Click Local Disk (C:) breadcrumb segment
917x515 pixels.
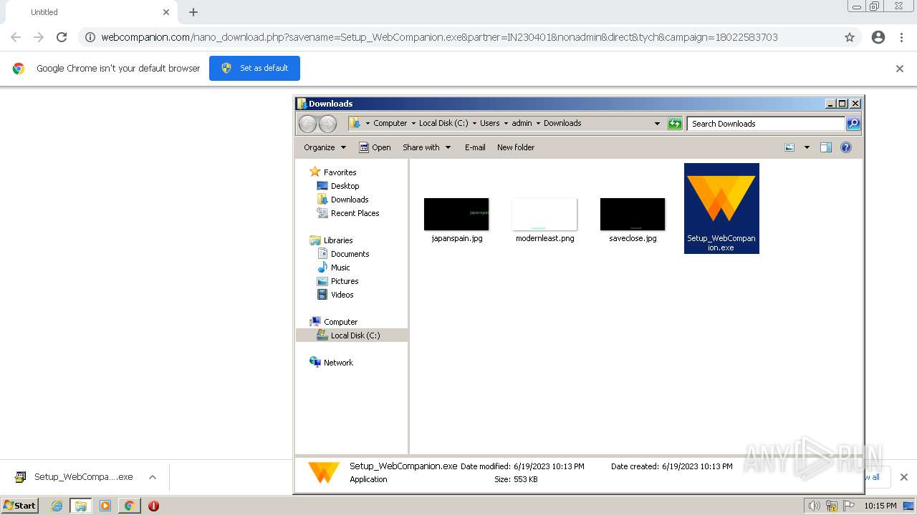pyautogui.click(x=443, y=123)
